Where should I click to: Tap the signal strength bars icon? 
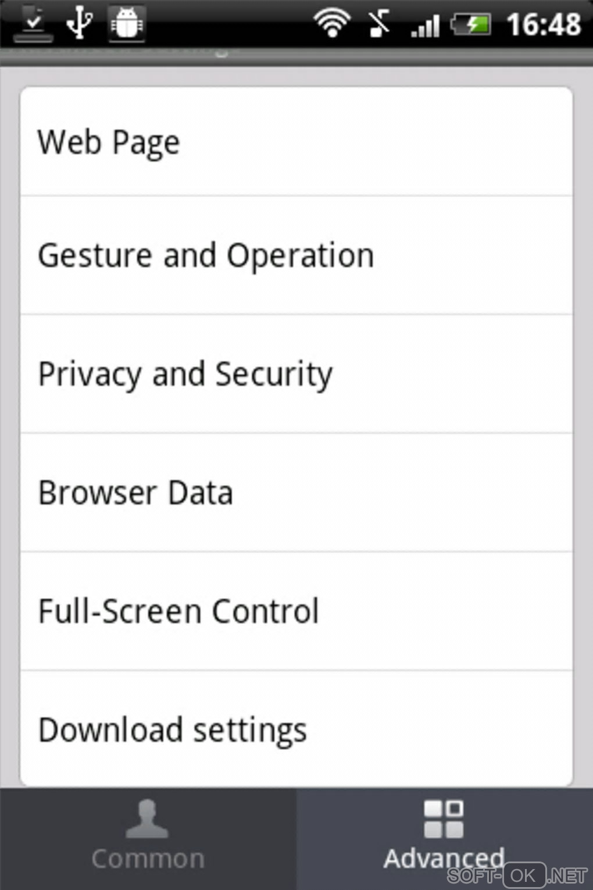(425, 26)
